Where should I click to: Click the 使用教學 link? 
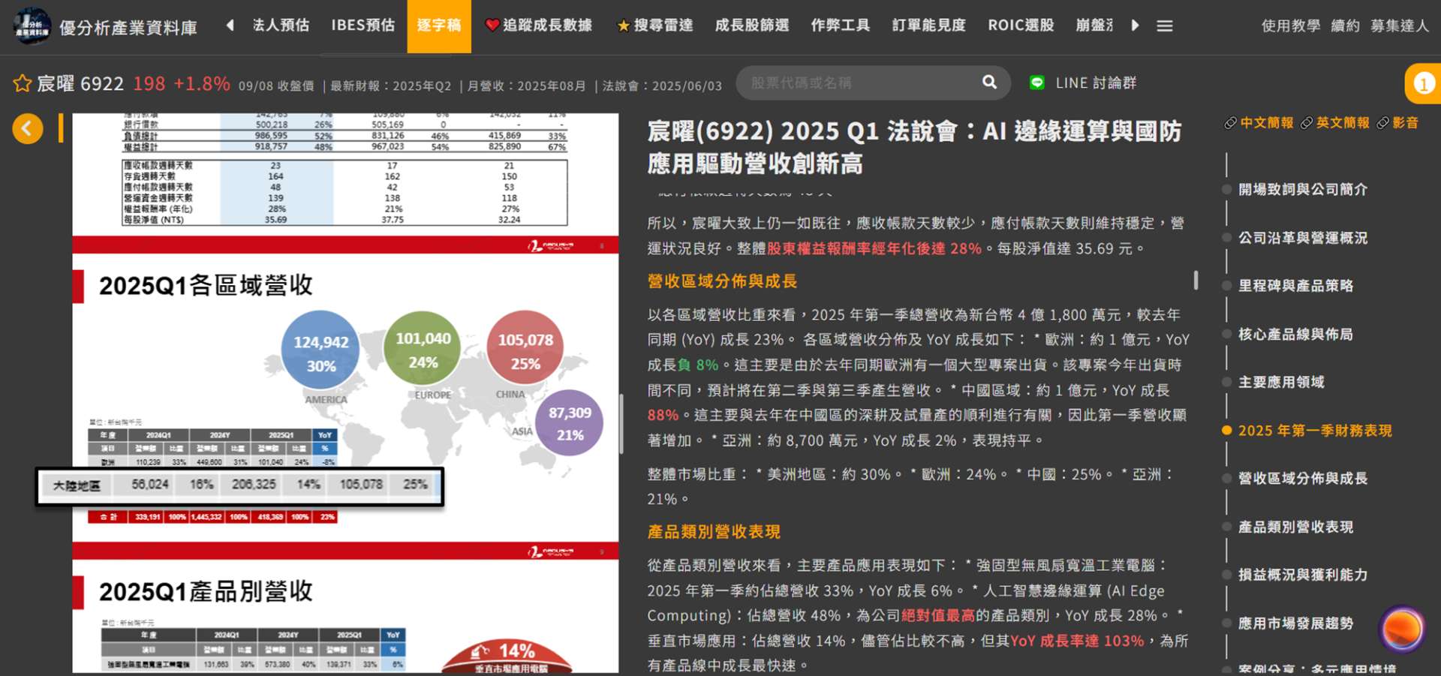tap(1290, 26)
